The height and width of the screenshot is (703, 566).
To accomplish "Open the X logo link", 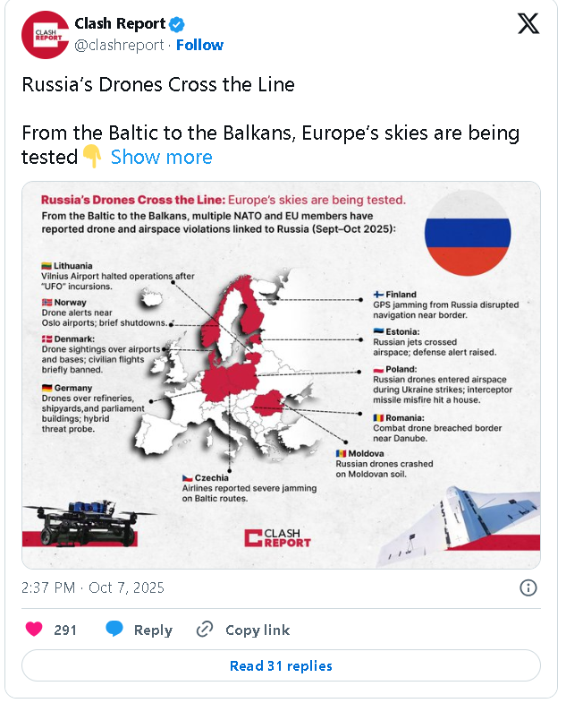I will (x=528, y=24).
